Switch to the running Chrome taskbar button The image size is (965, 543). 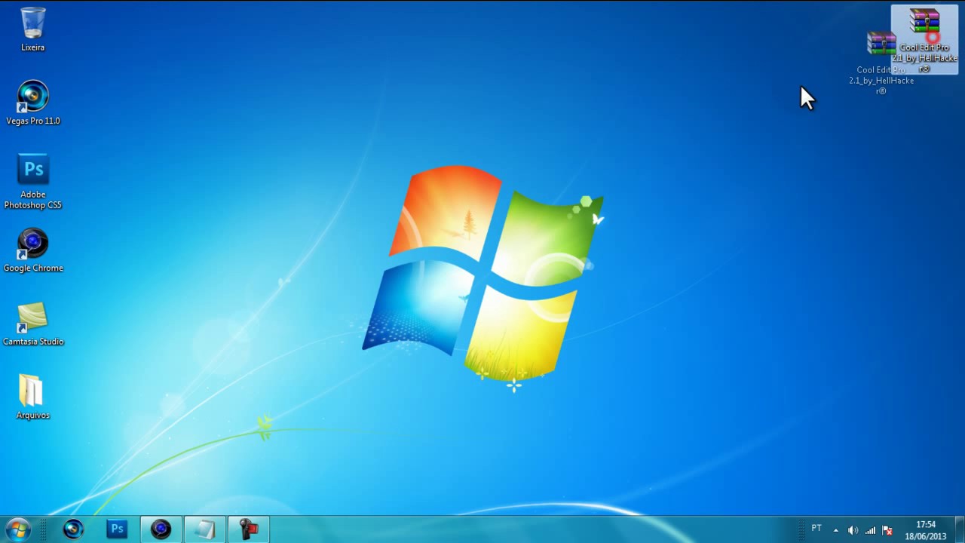pyautogui.click(x=161, y=529)
